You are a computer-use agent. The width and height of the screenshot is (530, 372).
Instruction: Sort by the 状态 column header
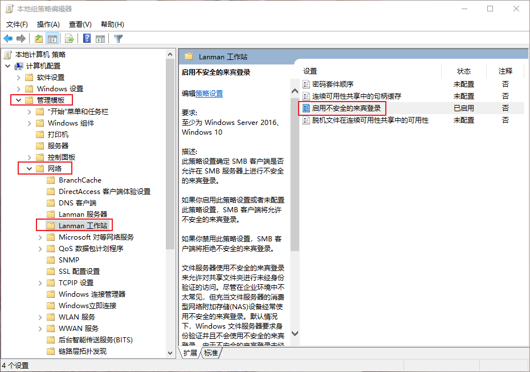point(464,71)
